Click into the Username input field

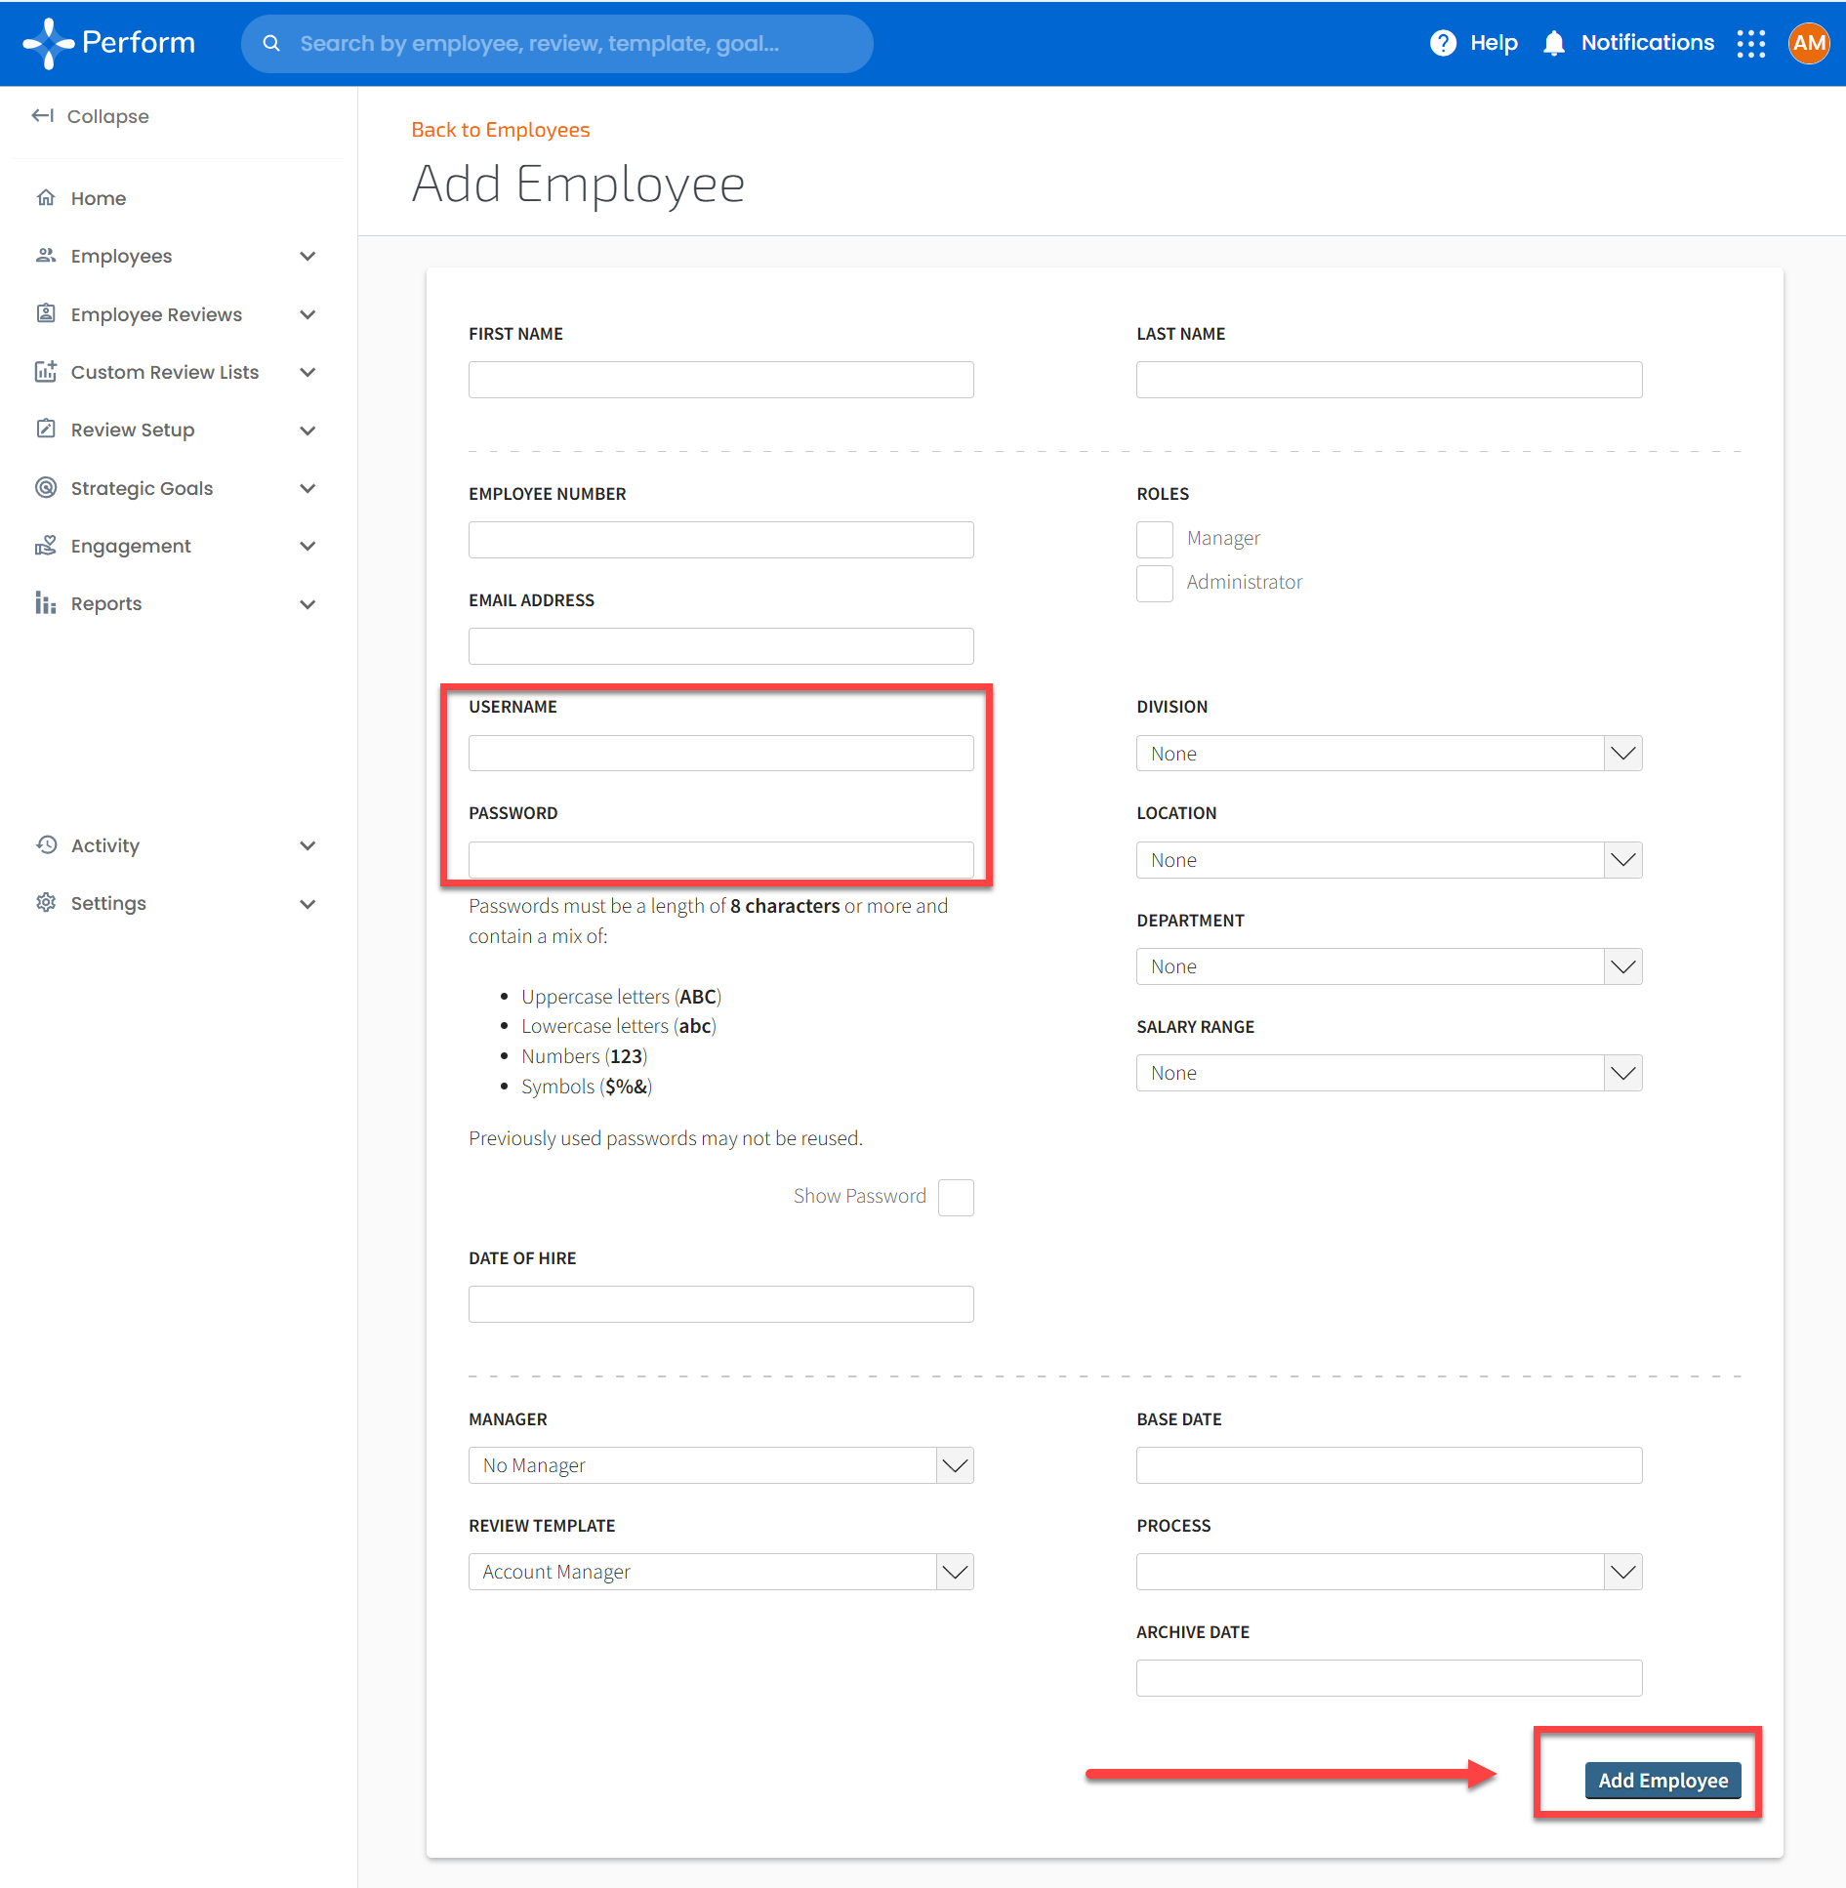[720, 754]
